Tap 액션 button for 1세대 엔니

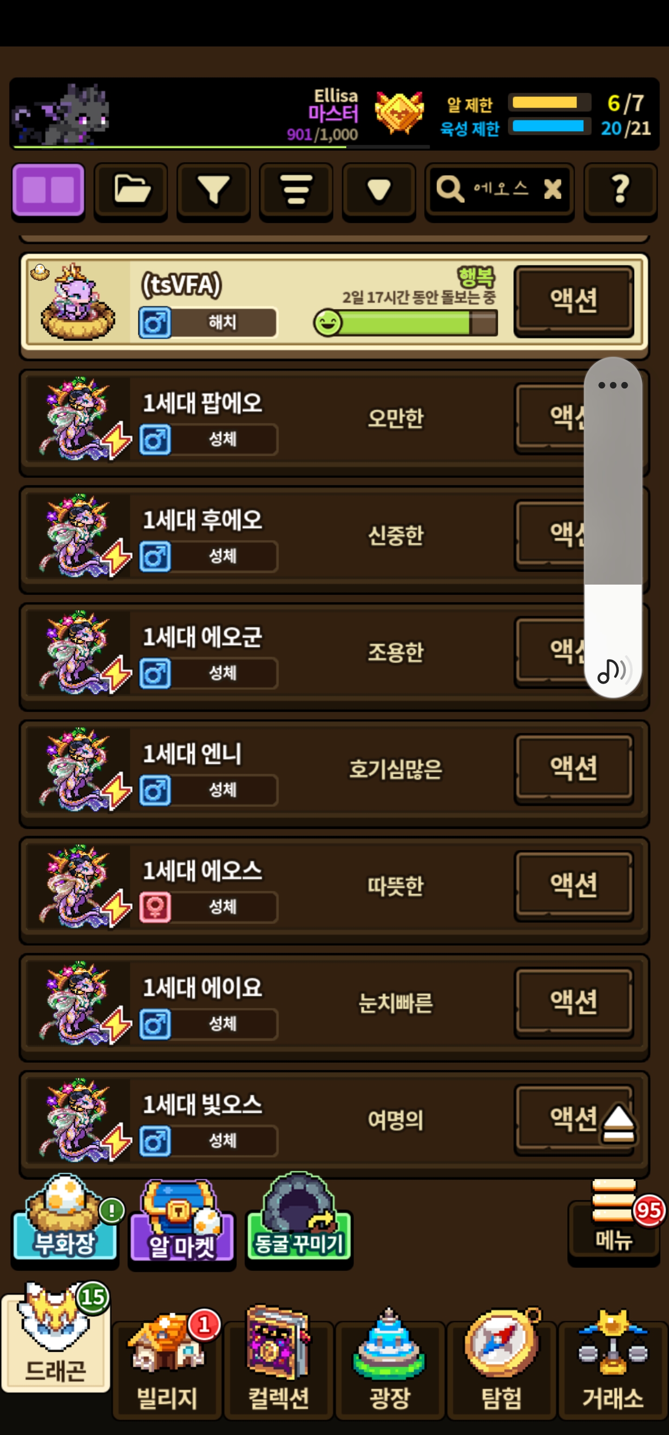pos(574,768)
